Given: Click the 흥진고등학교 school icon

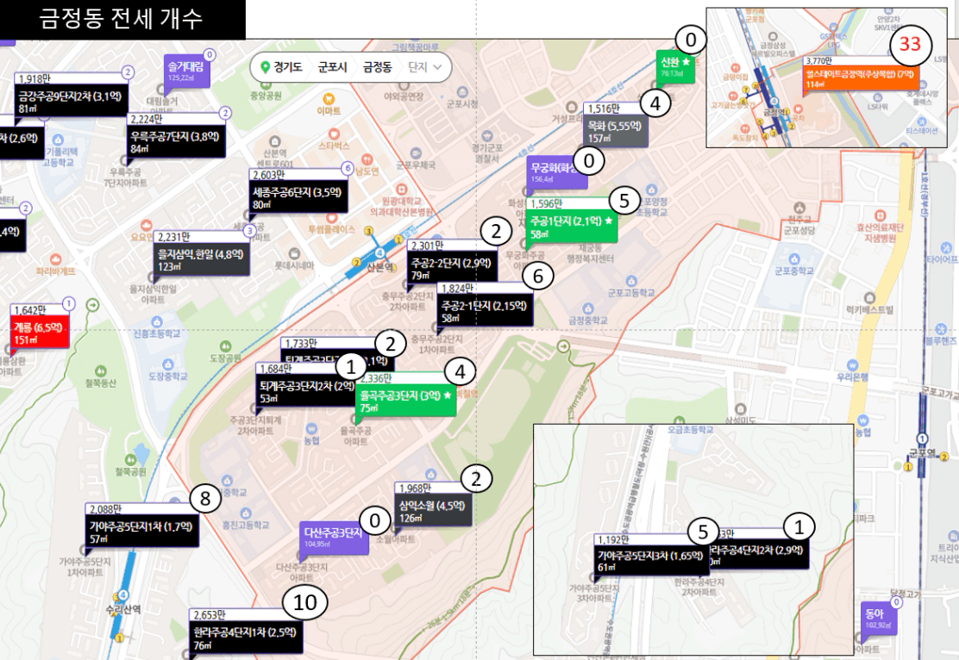Looking at the screenshot, I should click(245, 513).
